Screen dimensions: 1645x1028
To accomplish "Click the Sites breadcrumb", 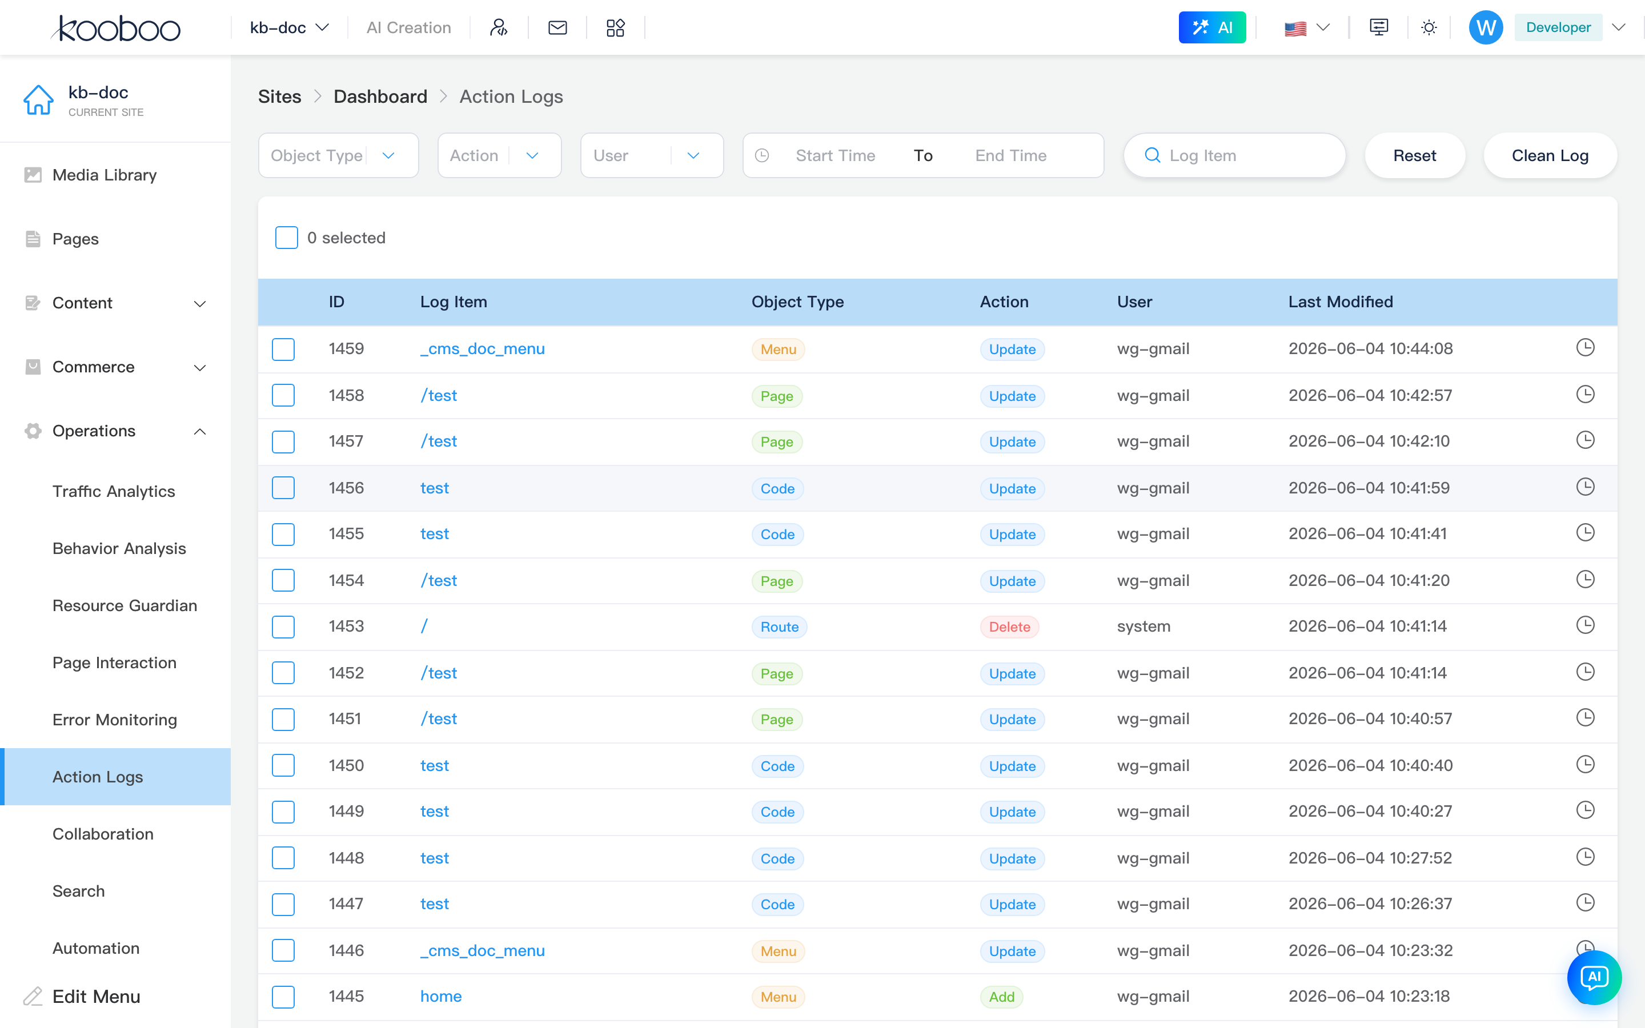I will (x=279, y=97).
